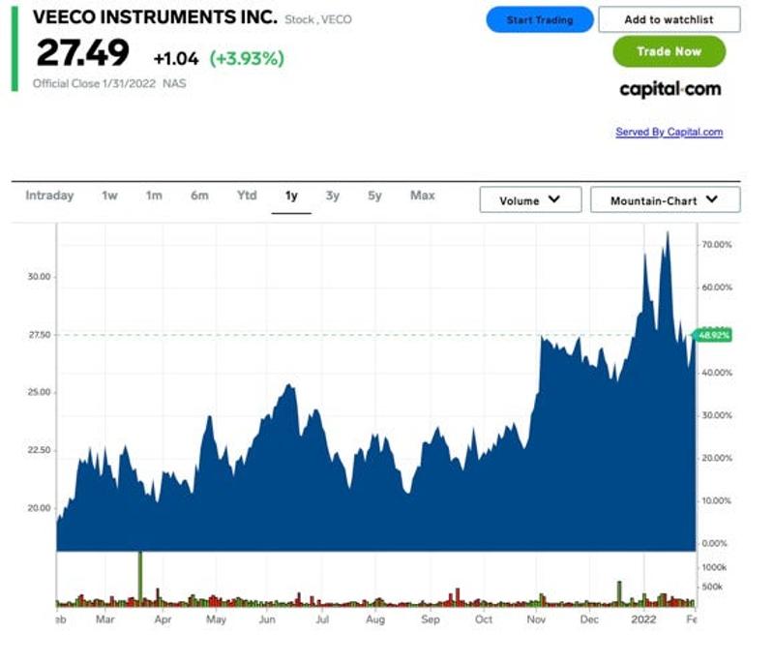
Task: Click the Mountain-Chart dropdown chevron arrow
Action: tap(712, 199)
